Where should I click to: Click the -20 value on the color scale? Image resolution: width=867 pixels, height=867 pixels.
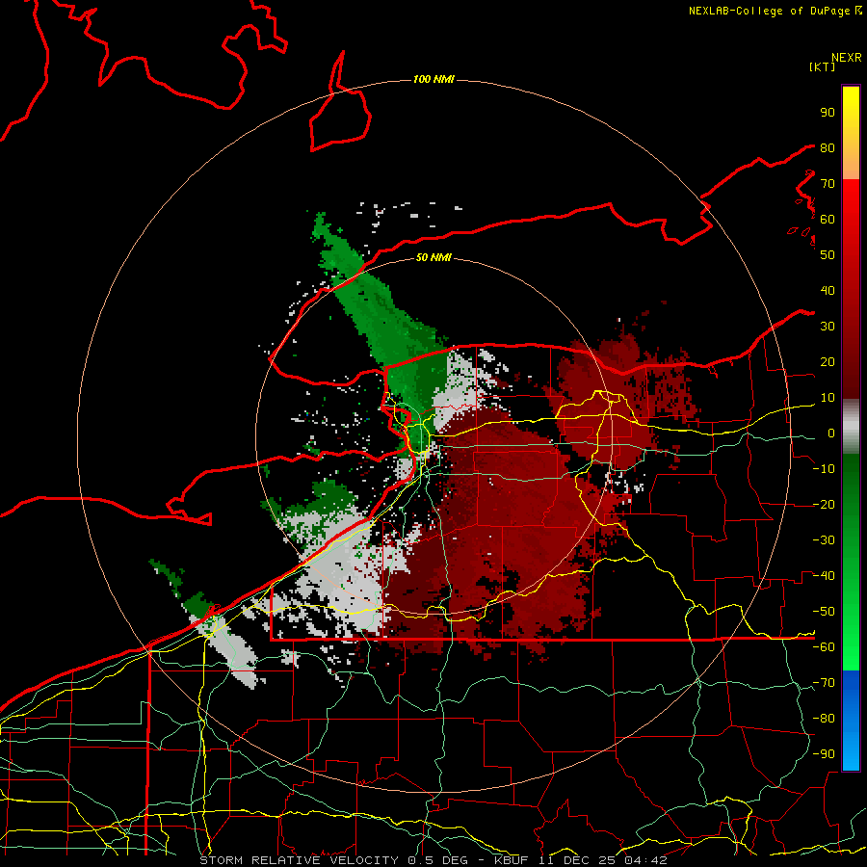(824, 504)
